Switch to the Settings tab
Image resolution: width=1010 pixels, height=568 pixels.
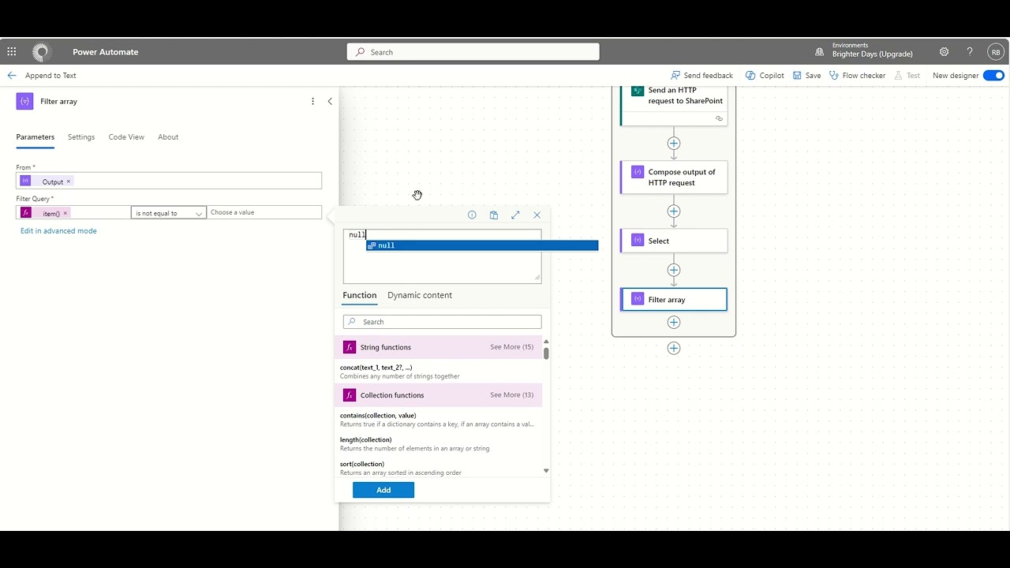pyautogui.click(x=81, y=137)
